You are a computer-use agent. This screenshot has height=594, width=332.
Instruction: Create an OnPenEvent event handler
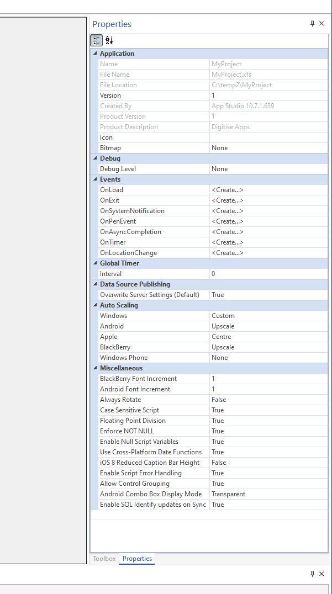(x=268, y=221)
